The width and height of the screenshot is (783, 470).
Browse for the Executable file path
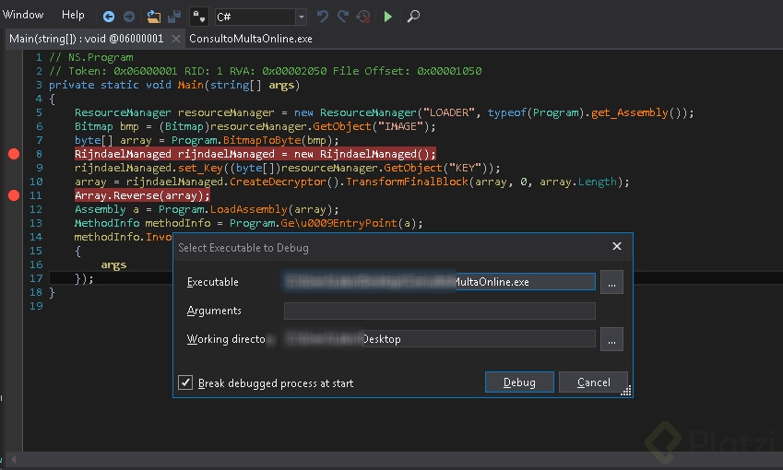611,282
